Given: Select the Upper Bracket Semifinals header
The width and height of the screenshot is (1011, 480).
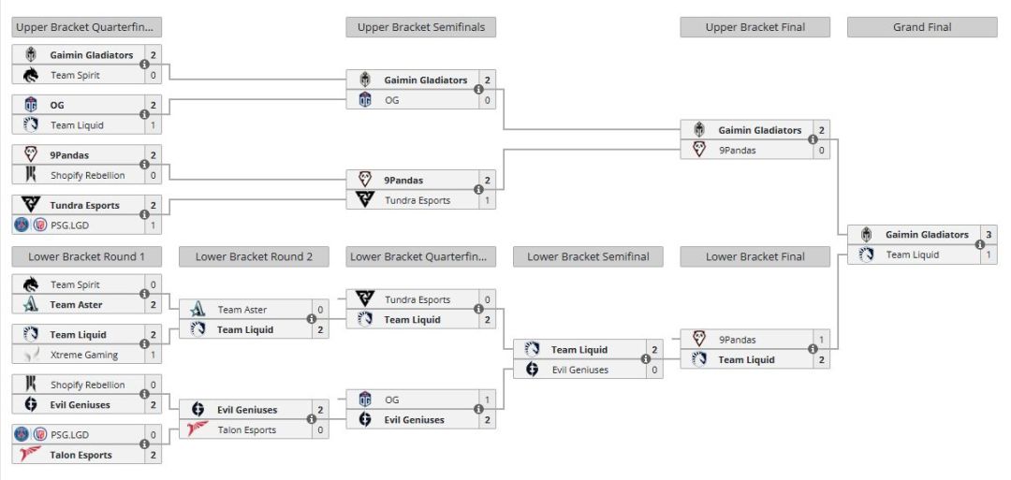Looking at the screenshot, I should 420,27.
